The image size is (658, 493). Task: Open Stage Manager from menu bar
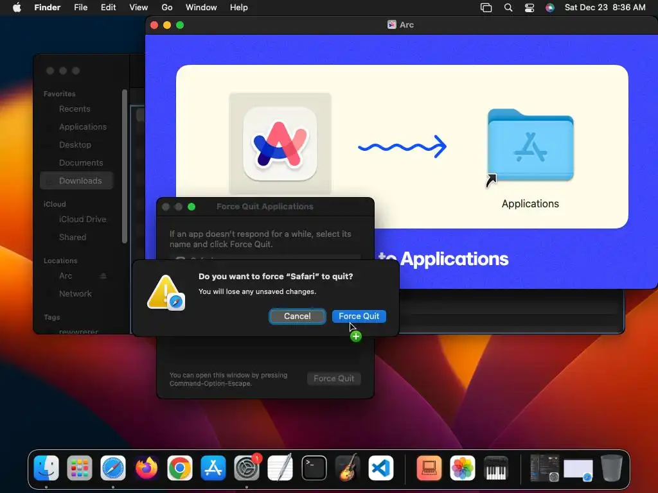coord(486,8)
